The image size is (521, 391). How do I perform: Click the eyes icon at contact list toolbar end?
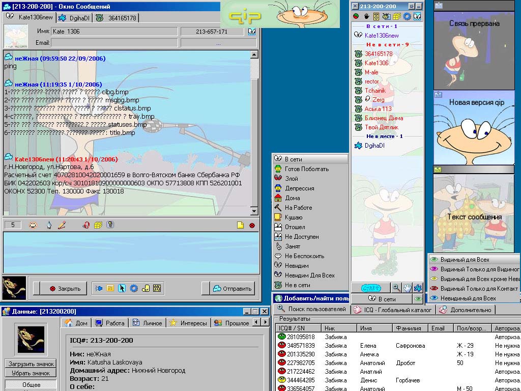[417, 16]
